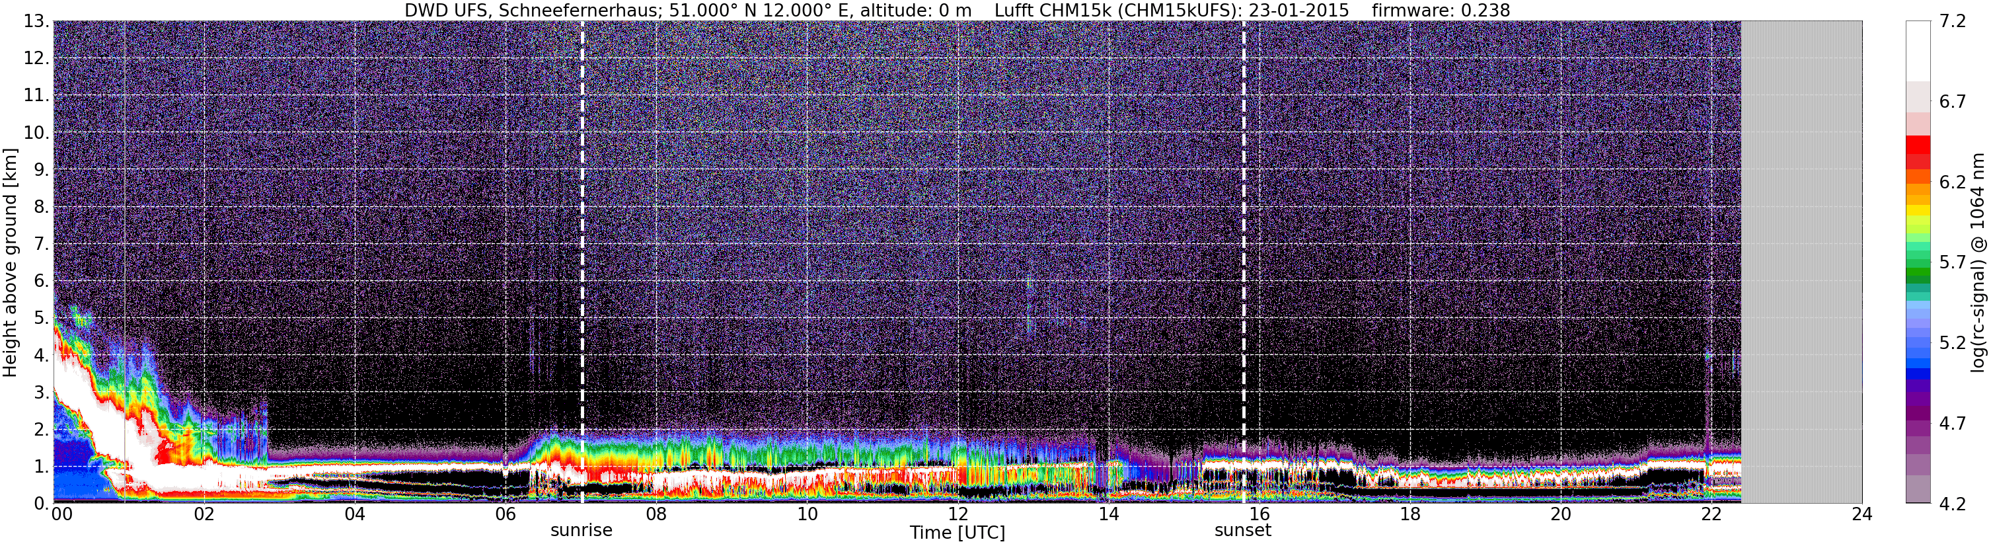Click the height axis tick label 13.
1991x546 pixels.
pos(36,22)
